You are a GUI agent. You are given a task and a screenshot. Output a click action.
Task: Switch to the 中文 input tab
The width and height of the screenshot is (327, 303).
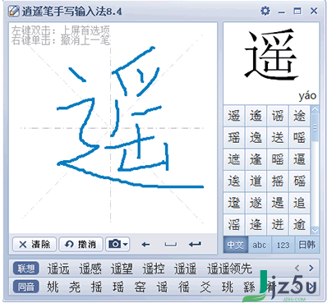235,245
